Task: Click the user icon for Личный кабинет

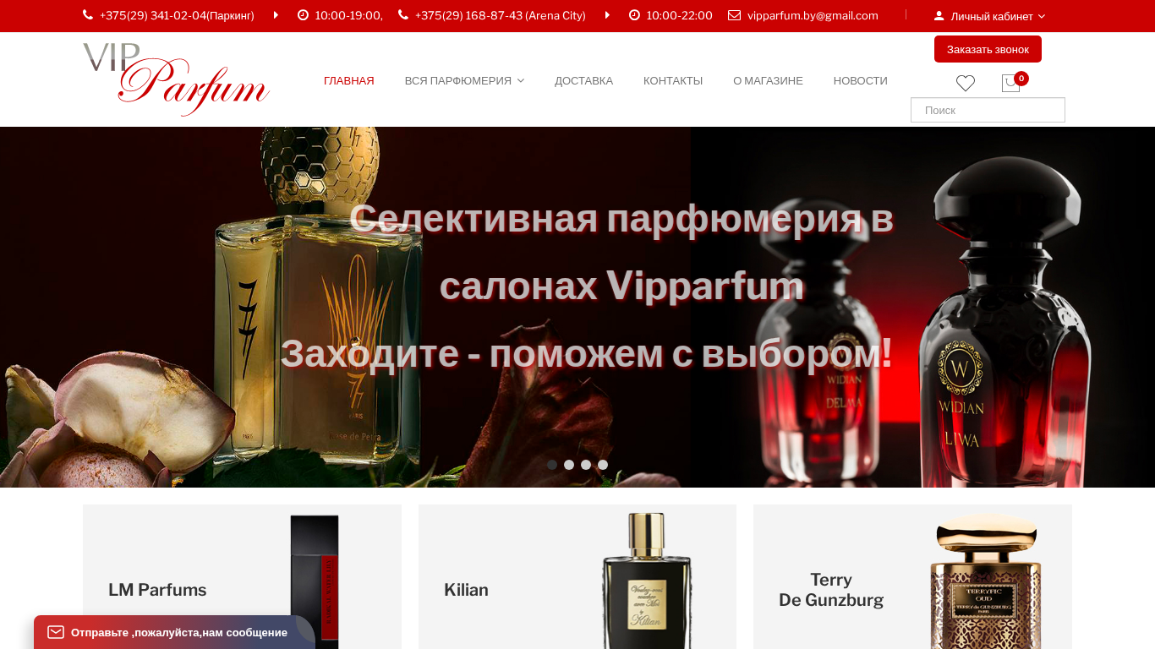Action: [939, 16]
